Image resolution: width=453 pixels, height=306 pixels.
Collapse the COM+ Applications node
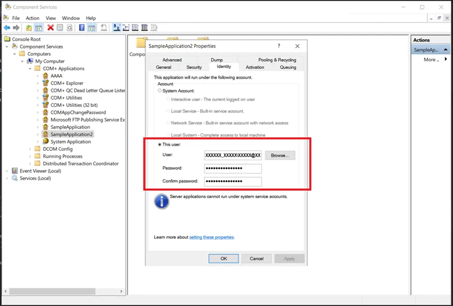(x=30, y=69)
